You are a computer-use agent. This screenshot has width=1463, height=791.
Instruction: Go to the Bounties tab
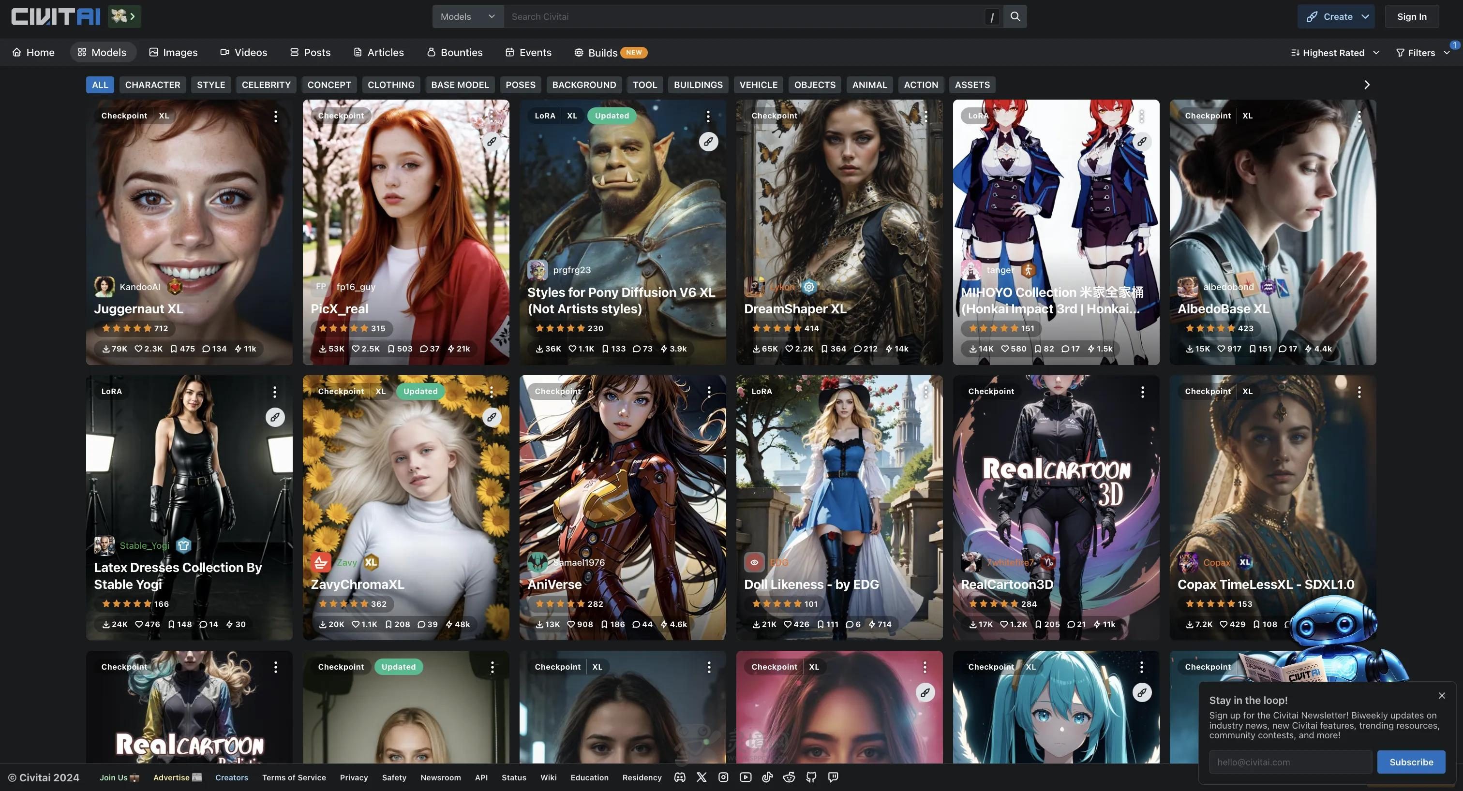click(x=454, y=52)
